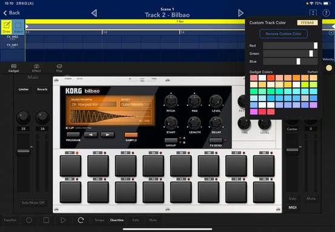Hit drum pad 09
335x232 pixels.
click(70, 192)
